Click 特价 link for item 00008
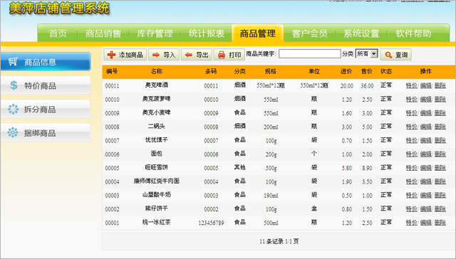456x259 pixels. tap(412, 127)
